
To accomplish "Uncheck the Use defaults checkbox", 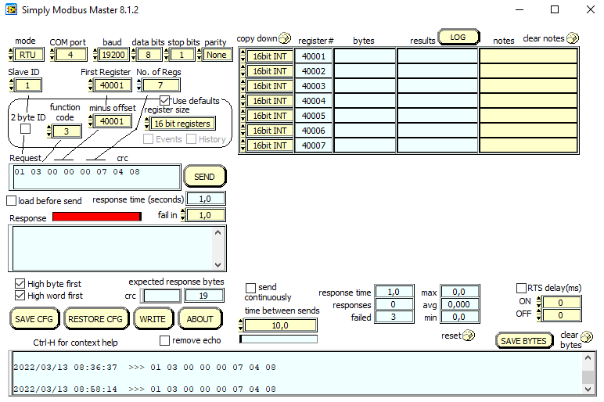I will tap(165, 101).
